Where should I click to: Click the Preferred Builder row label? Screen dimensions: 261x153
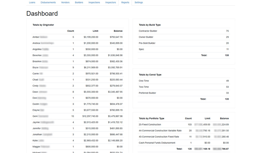147,93
